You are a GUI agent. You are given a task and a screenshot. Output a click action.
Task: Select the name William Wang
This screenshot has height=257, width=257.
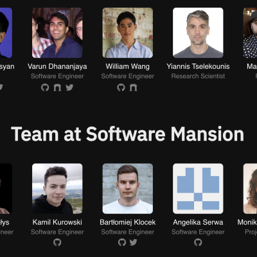[128, 66]
